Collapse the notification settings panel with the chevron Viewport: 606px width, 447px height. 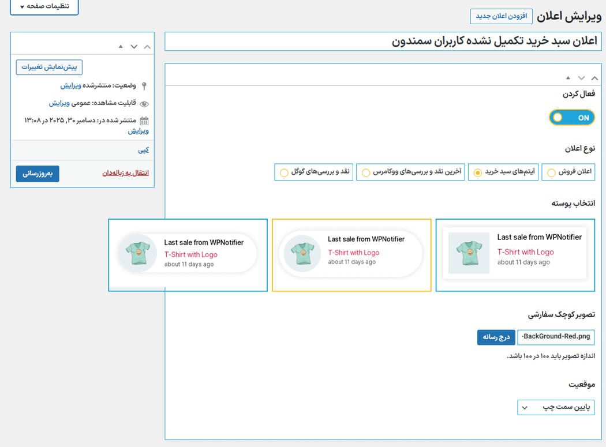[595, 77]
